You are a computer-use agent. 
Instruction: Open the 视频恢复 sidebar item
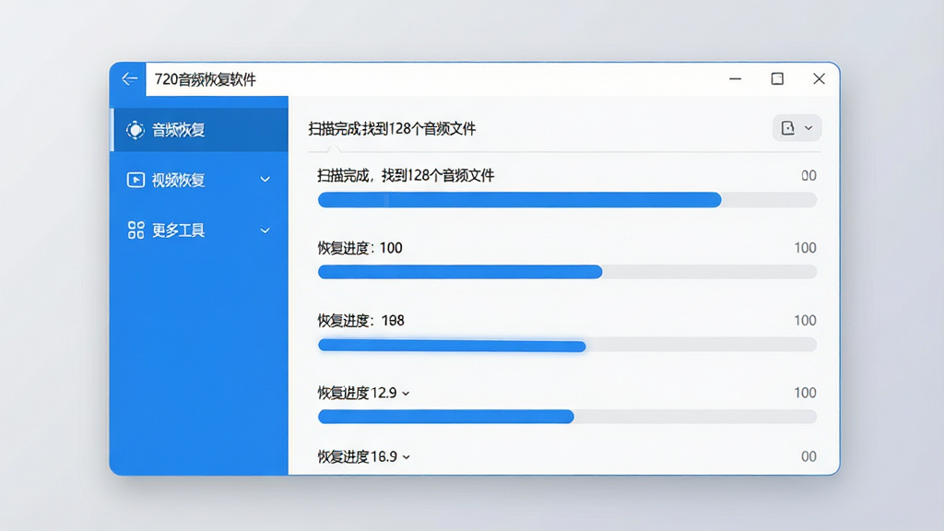[199, 180]
